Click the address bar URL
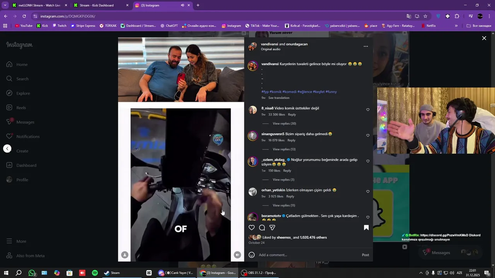Screen dimensions: 495x278 tap(68, 16)
